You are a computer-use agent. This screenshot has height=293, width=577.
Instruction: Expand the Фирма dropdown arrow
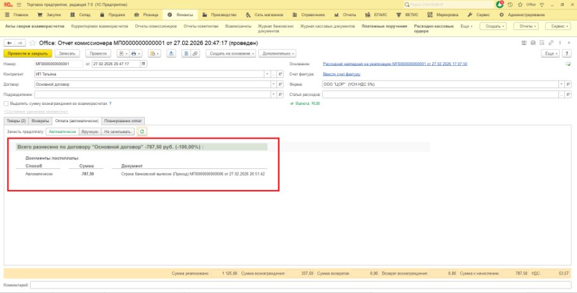point(562,84)
